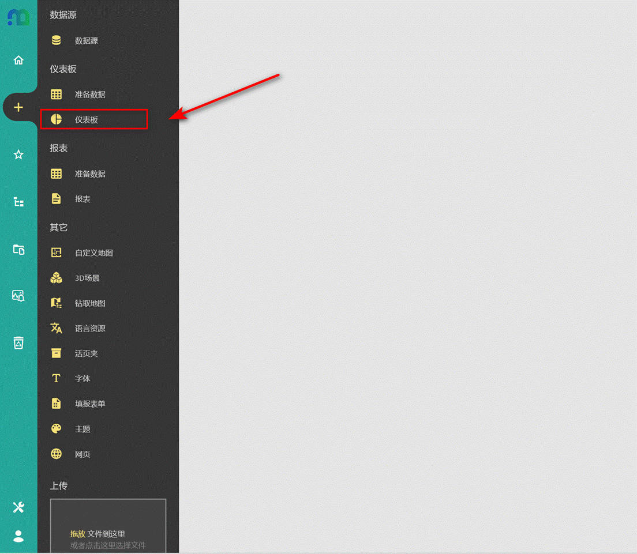Open the user profile icon
This screenshot has width=637, height=554.
click(x=18, y=536)
